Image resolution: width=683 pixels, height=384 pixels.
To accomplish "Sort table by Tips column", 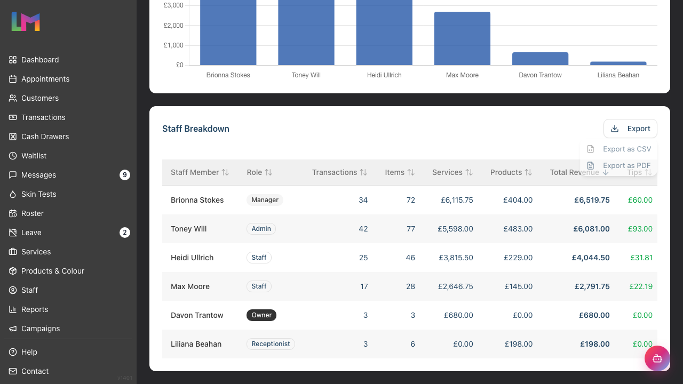I will pyautogui.click(x=639, y=172).
